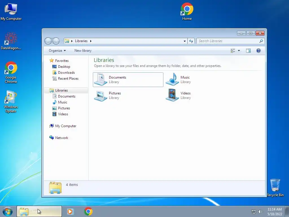Select Downloads in the Favorites sidebar
Viewport: 289px width, 217px height.
point(66,73)
